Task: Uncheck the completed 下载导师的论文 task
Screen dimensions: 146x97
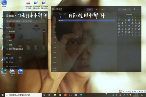Action: (x=7, y=67)
